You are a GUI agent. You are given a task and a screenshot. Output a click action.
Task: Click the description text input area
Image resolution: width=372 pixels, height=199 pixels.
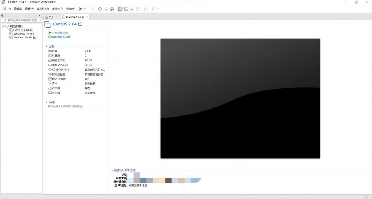(x=66, y=106)
